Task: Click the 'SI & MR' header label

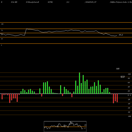Action: pos(14,2)
